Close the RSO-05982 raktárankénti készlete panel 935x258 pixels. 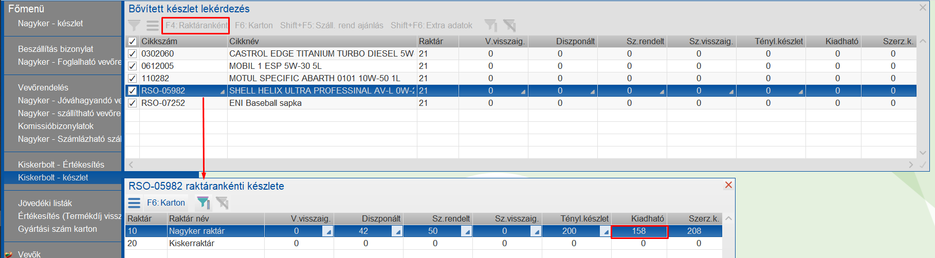click(728, 185)
